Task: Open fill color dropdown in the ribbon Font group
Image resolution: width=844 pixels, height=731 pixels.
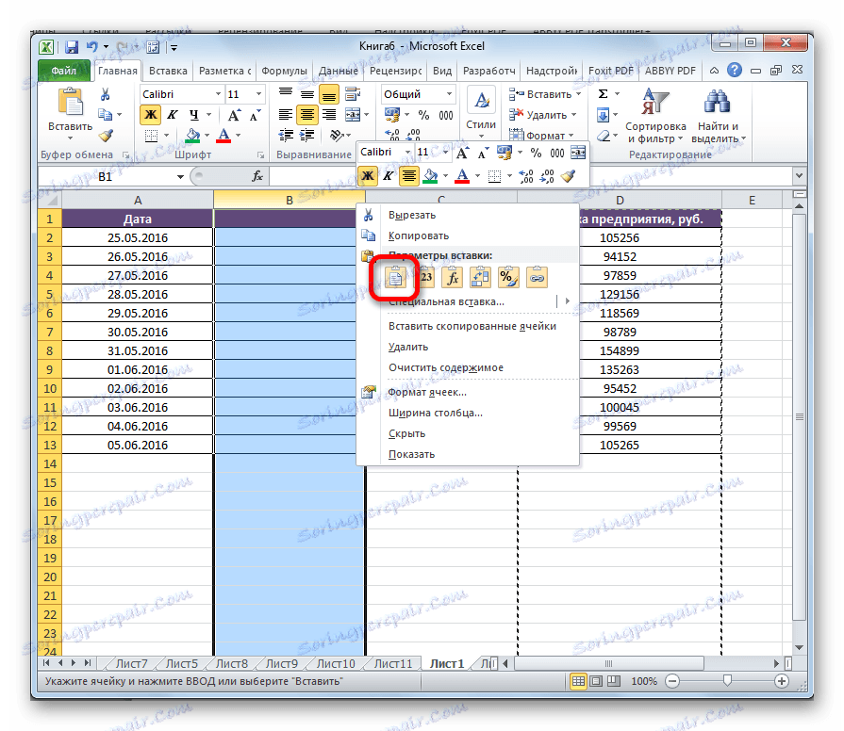Action: pos(207,136)
